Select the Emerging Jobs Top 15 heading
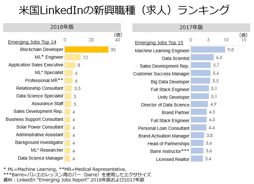This screenshot has width=254, height=184. [x=159, y=43]
